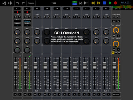Click the volume fader of SUB 4

[65, 65]
